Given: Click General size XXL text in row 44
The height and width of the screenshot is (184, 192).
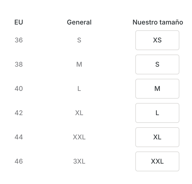Looking at the screenshot, I should (x=79, y=137).
